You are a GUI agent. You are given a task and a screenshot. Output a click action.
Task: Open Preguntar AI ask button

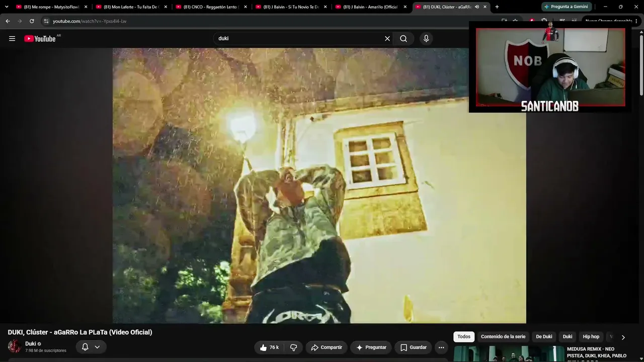371,347
